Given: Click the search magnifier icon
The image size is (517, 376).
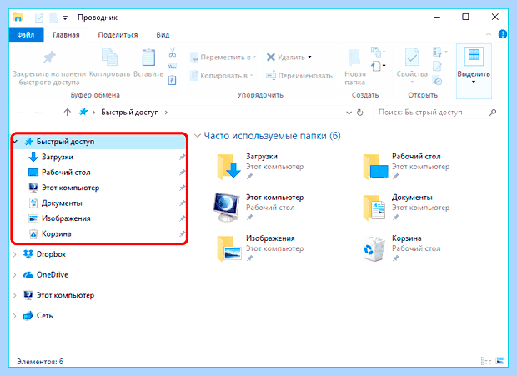Looking at the screenshot, I should click(493, 113).
